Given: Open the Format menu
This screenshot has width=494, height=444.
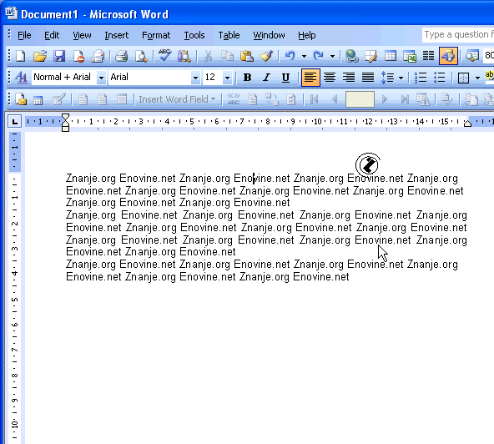Looking at the screenshot, I should (156, 35).
